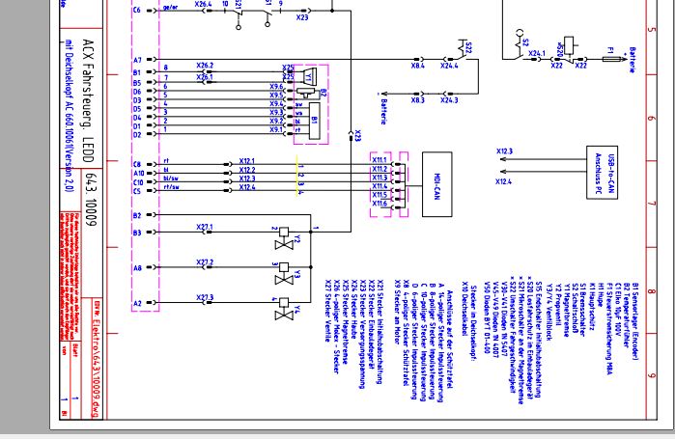
Task: Click the Deichselkopf AC 660.10061 version note
Action: point(70,116)
